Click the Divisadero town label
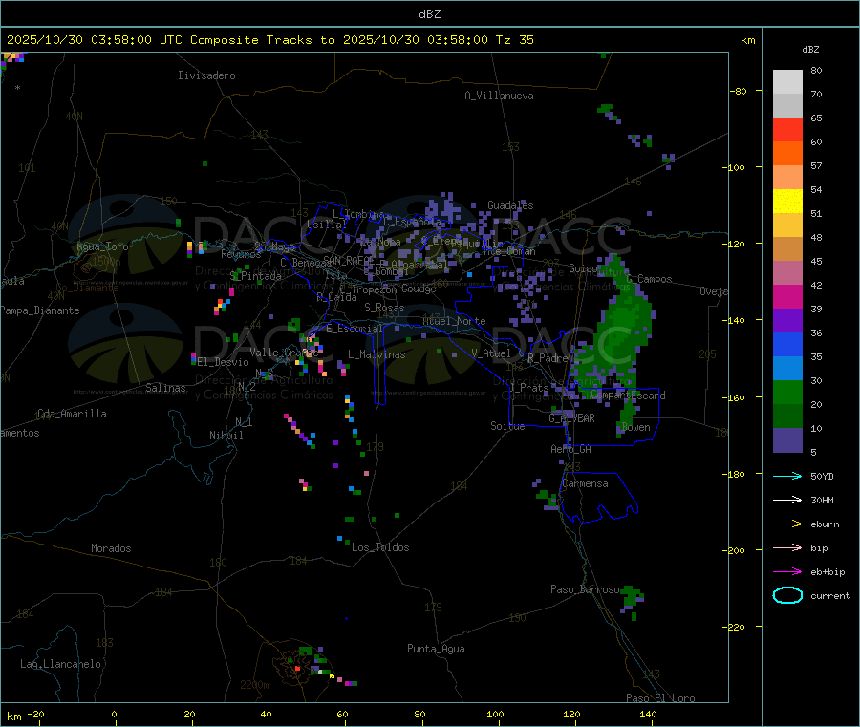The width and height of the screenshot is (860, 727). (x=206, y=75)
